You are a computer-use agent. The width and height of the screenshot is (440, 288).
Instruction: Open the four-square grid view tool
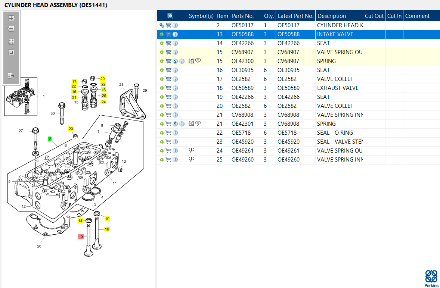click(x=11, y=42)
